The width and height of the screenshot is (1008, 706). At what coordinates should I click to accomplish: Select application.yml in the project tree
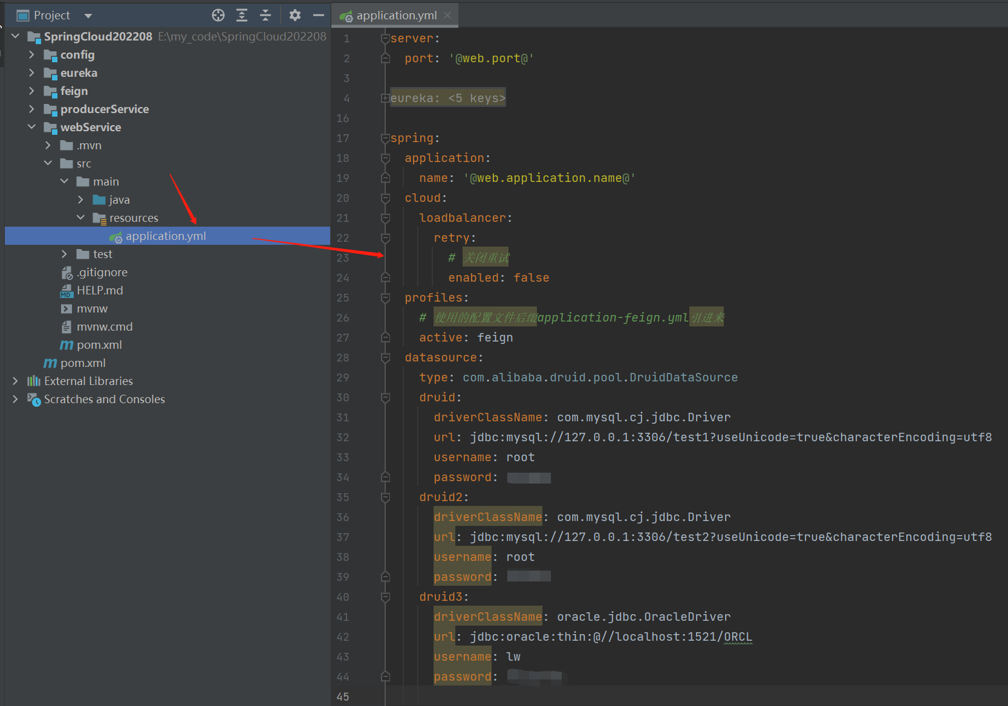click(x=167, y=236)
